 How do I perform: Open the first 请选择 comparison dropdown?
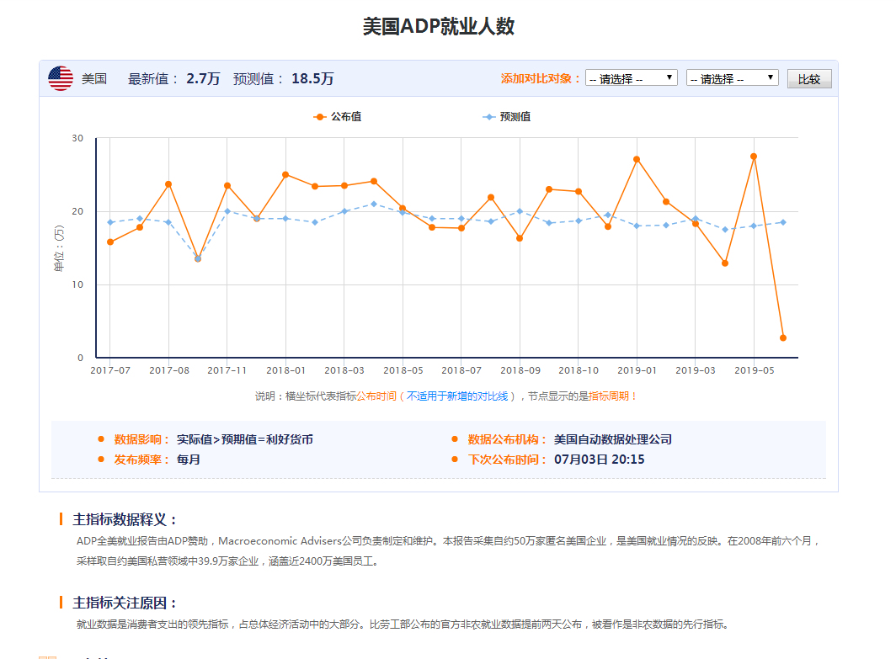[x=632, y=78]
